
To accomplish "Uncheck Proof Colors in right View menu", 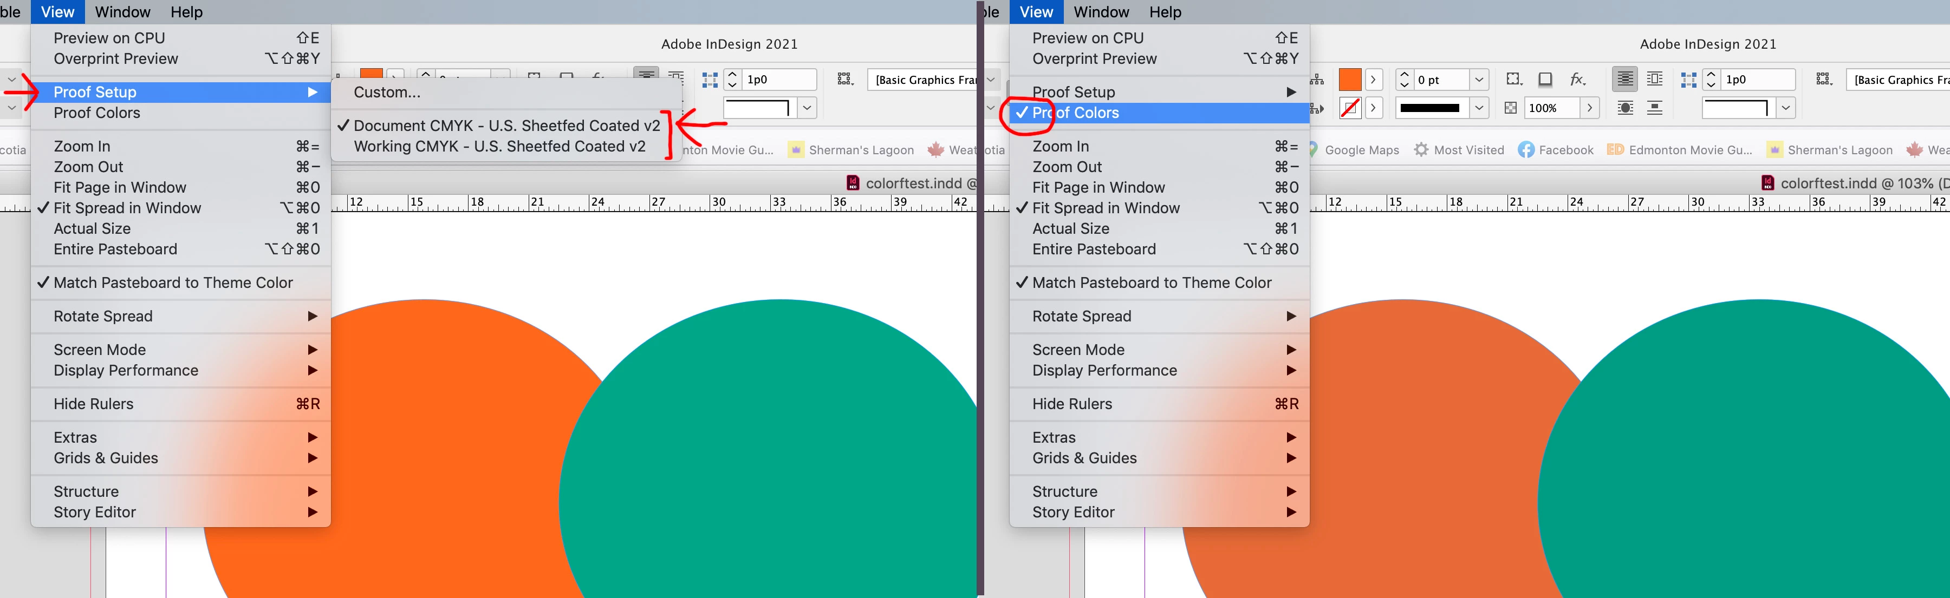I will [1075, 113].
